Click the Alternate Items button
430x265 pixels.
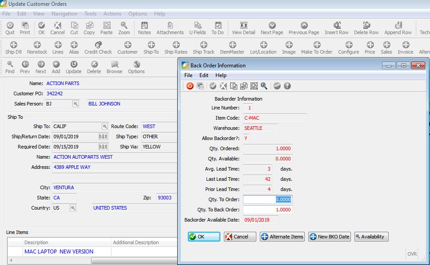click(x=282, y=237)
